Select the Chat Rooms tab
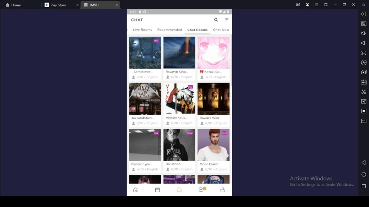369x207 pixels. point(197,30)
